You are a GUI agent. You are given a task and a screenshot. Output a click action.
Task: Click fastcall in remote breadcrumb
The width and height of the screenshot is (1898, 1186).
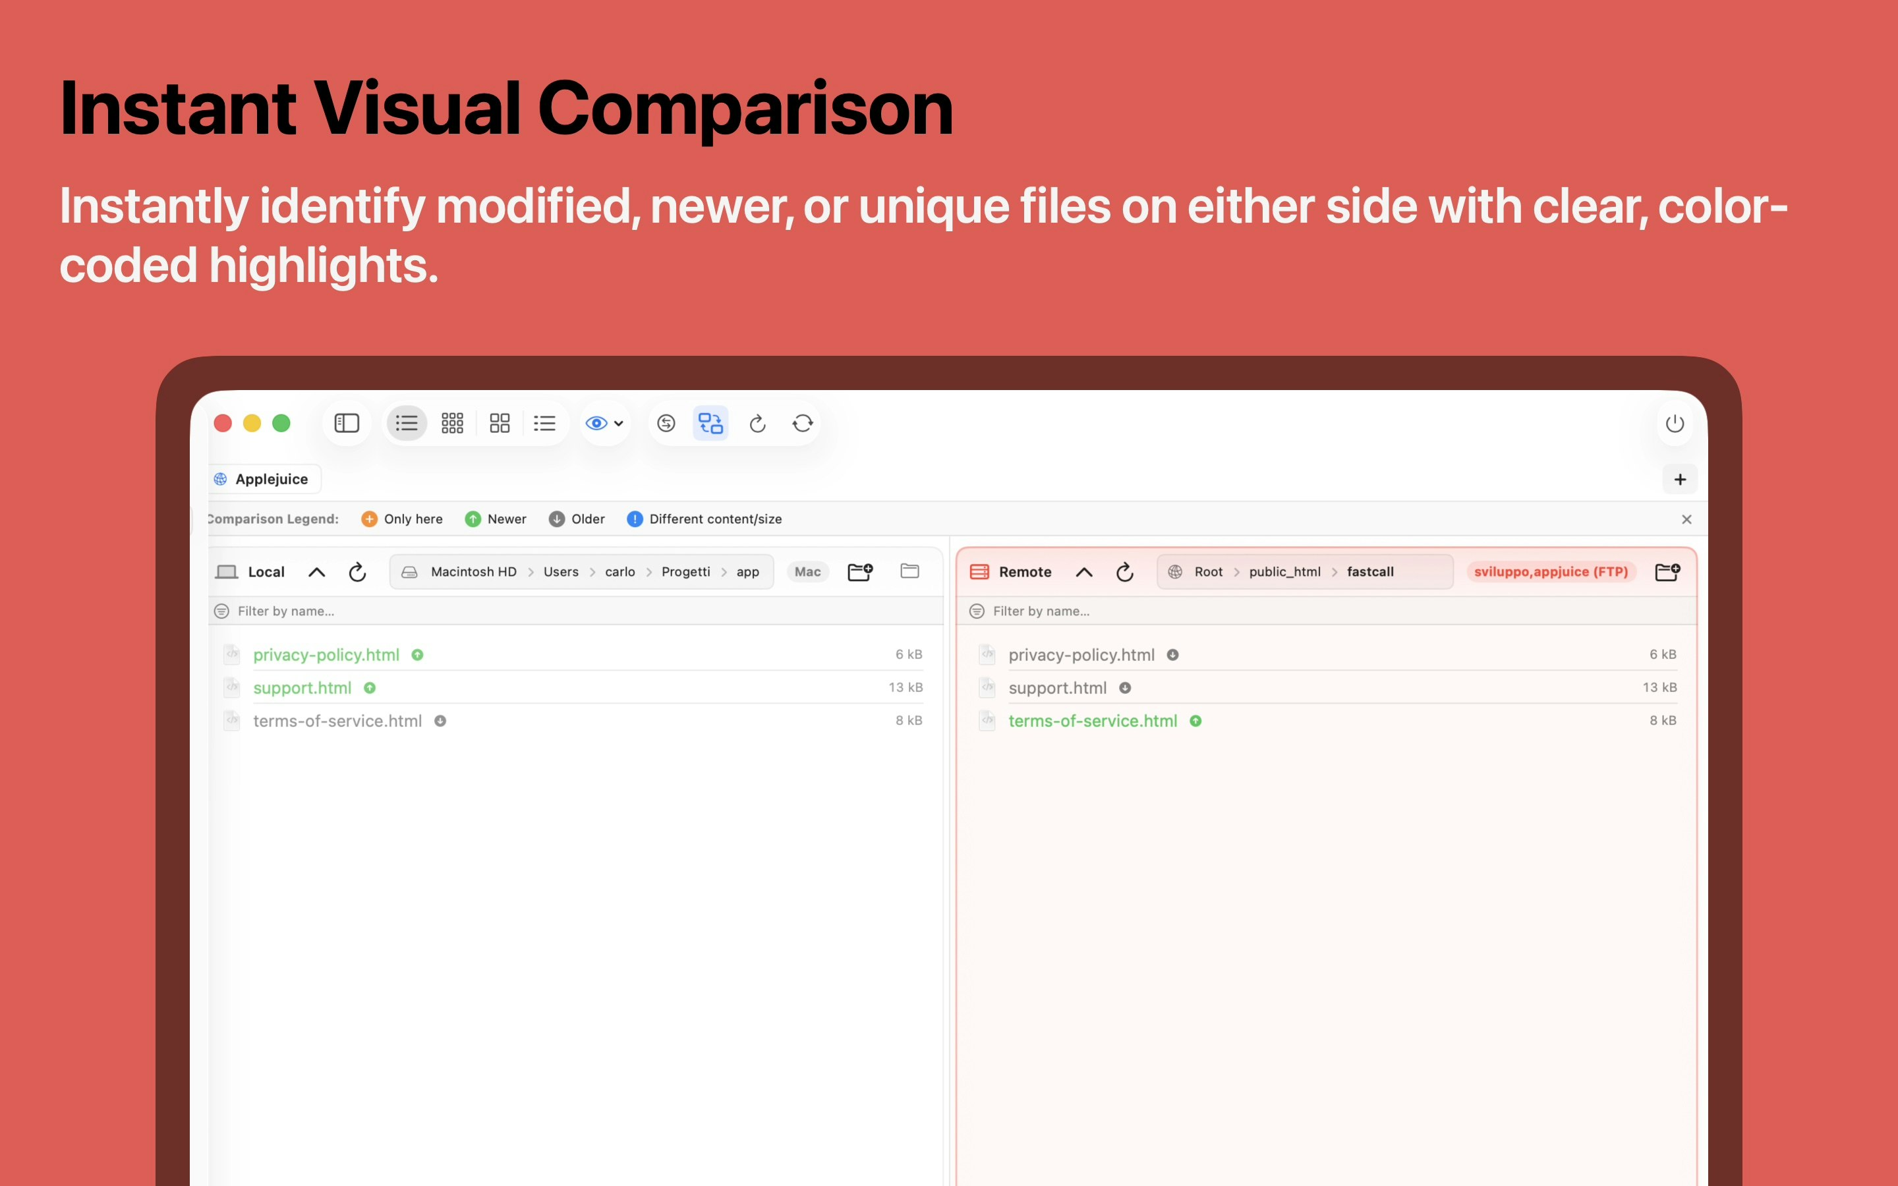[1370, 572]
